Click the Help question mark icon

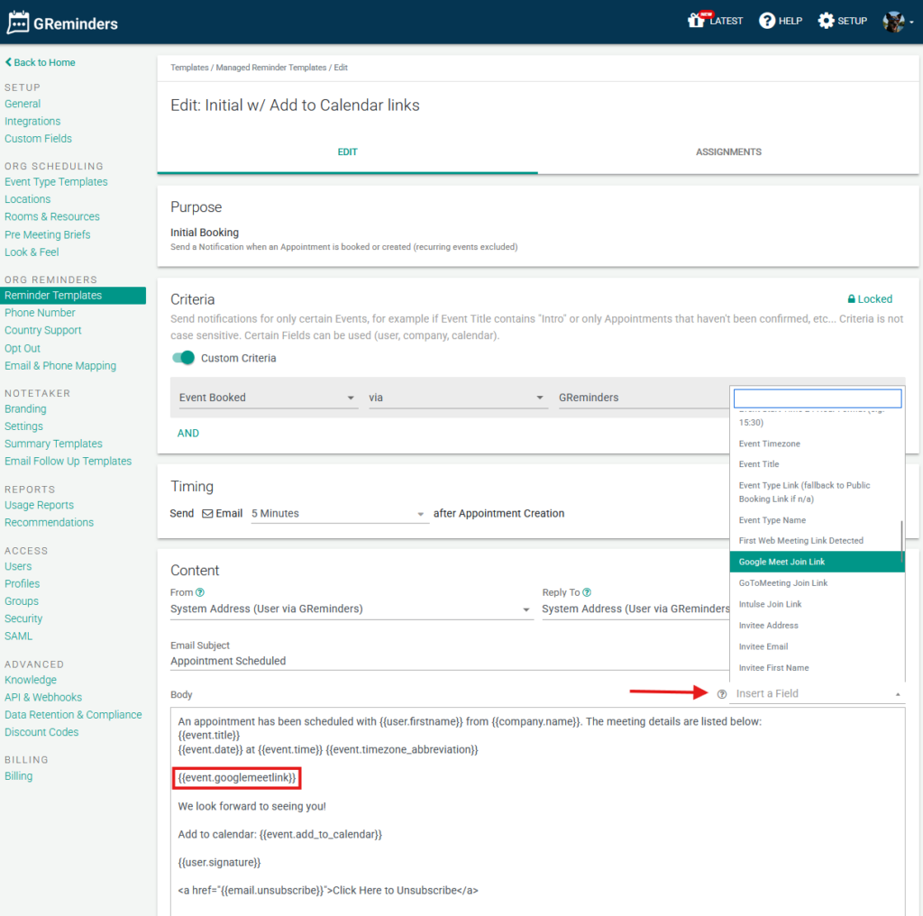point(767,21)
